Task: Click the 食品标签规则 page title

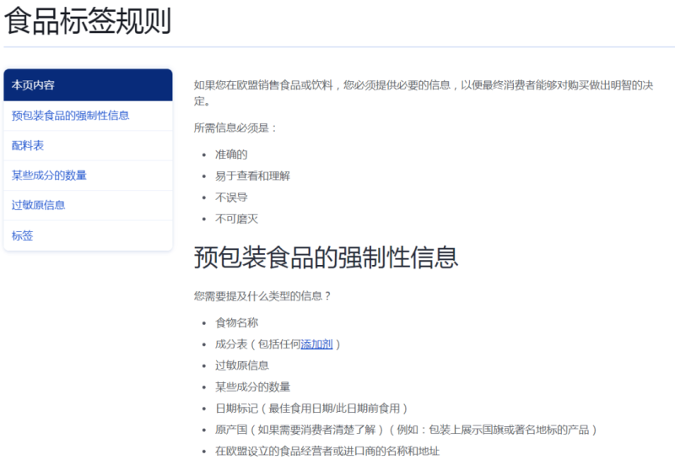Action: coord(88,21)
